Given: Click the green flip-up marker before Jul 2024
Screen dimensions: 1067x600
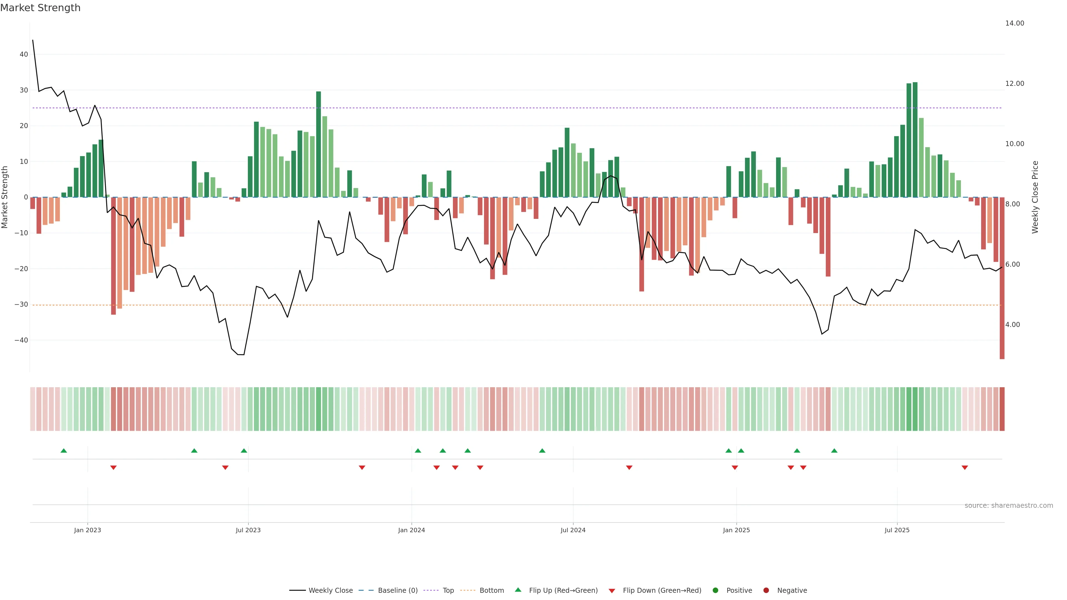Looking at the screenshot, I should point(542,451).
